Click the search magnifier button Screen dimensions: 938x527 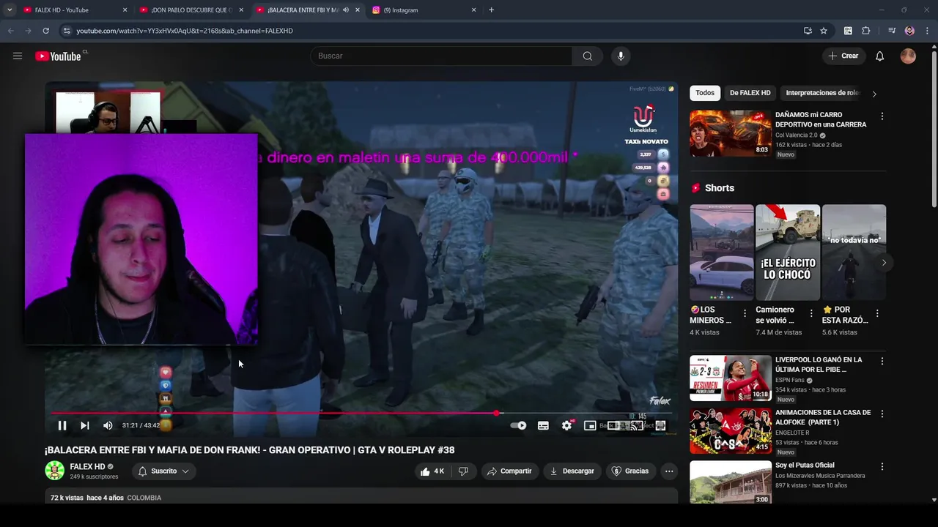pos(588,56)
